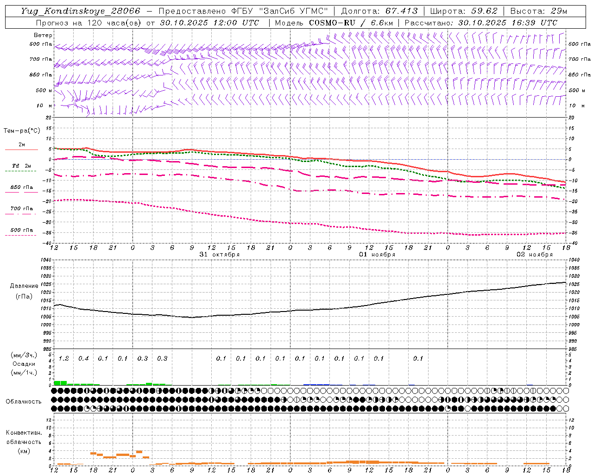The image size is (593, 474).
Task: Click the 01 ноября date label
Action: pyautogui.click(x=377, y=255)
